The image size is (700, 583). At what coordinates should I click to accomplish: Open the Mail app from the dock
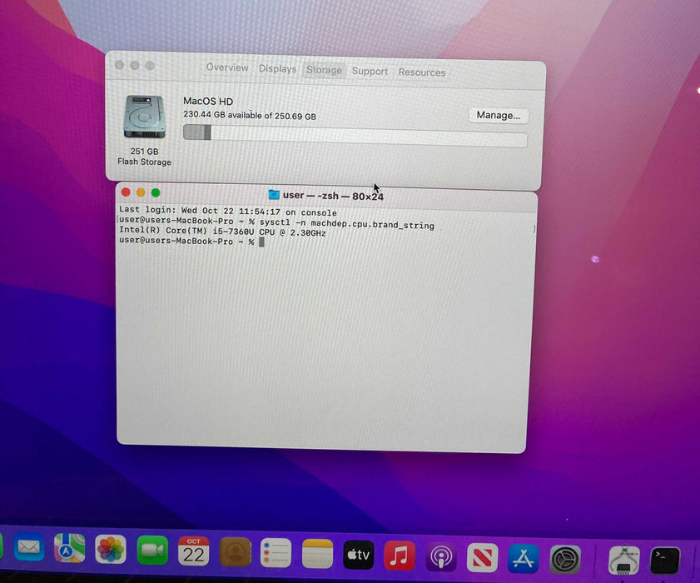pyautogui.click(x=29, y=547)
